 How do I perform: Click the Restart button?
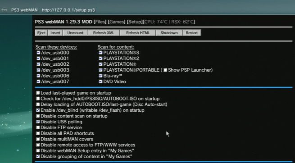pos(192,33)
